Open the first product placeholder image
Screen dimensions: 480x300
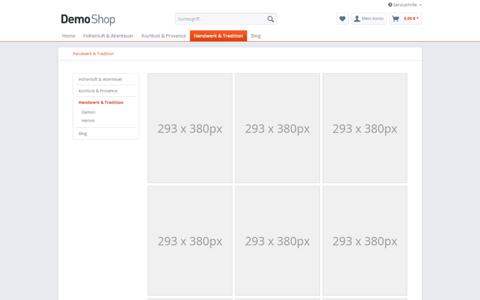[190, 128]
